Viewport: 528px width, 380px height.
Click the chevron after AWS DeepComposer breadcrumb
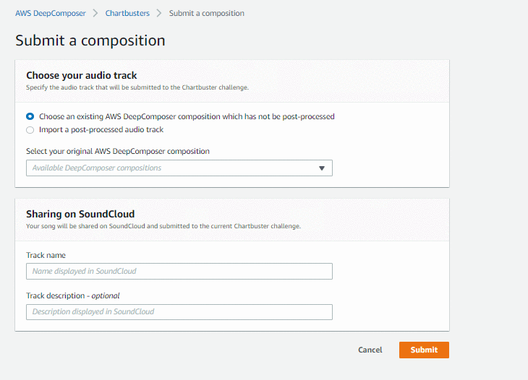pos(95,13)
